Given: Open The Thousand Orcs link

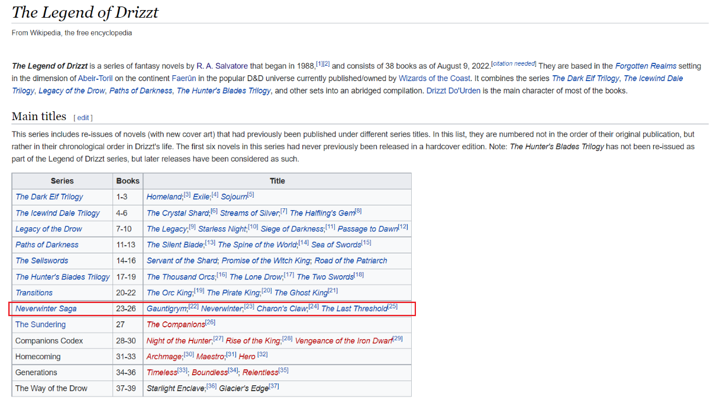Looking at the screenshot, I should [x=182, y=276].
